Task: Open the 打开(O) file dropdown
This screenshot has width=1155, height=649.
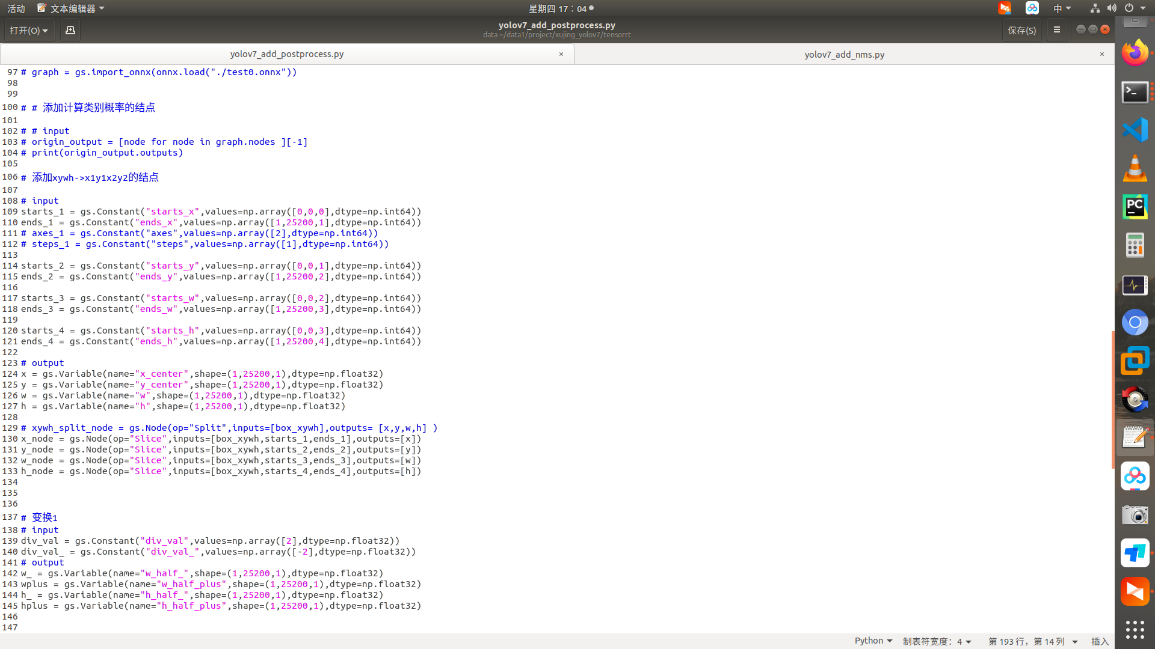Action: 29,30
